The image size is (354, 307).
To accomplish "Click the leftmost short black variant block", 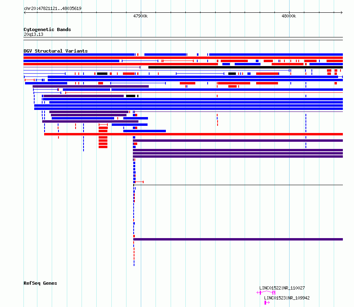I will [x=102, y=74].
